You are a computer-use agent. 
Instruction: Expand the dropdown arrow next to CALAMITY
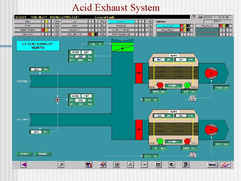(x=104, y=30)
